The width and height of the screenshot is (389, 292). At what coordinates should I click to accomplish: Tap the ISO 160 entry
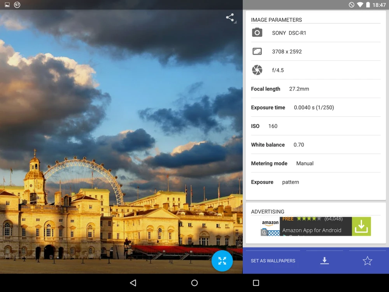[315, 126]
